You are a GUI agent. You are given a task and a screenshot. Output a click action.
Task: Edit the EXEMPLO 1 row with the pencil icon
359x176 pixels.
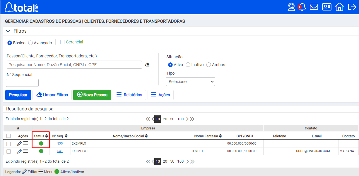pyautogui.click(x=19, y=151)
